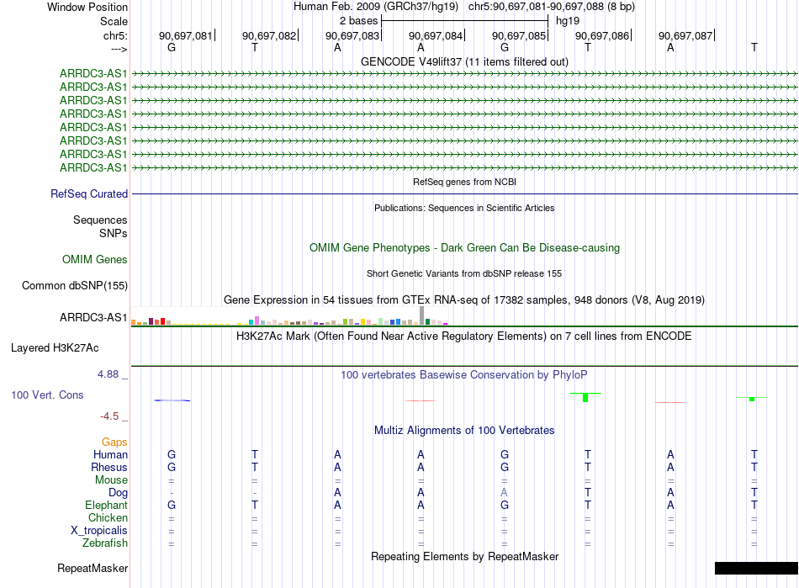Click the Layered H3K27Ac label

tap(55, 348)
